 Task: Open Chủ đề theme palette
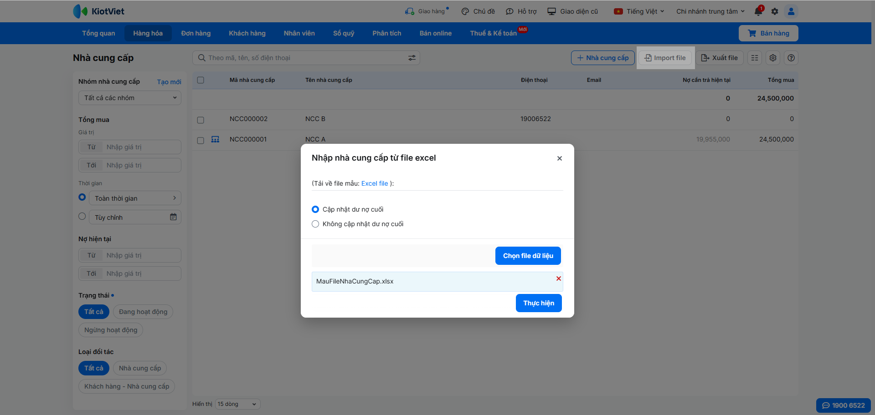(478, 11)
